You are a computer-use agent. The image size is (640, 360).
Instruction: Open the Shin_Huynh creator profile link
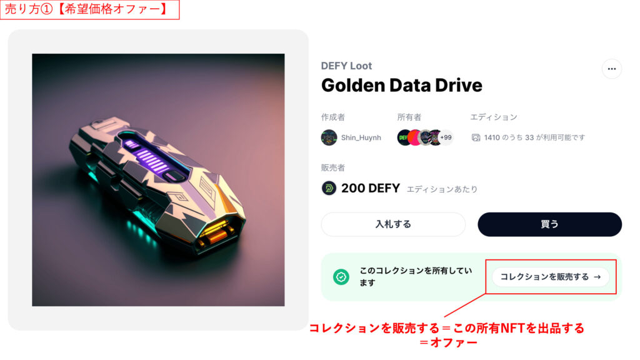[x=361, y=137]
